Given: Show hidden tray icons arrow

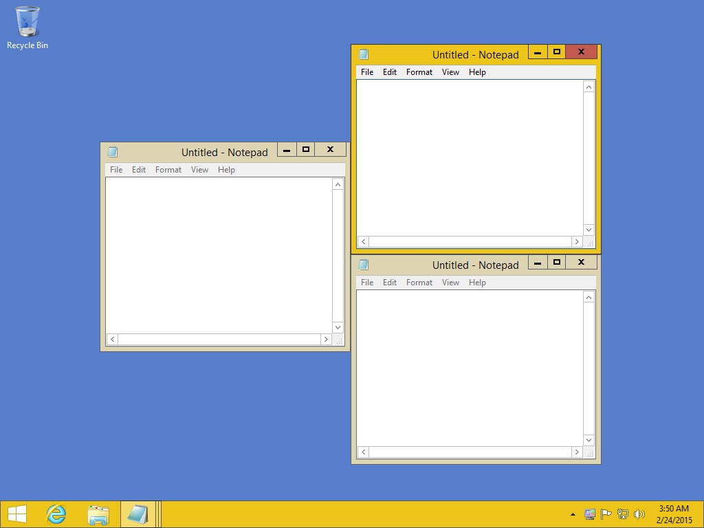Looking at the screenshot, I should pyautogui.click(x=573, y=514).
